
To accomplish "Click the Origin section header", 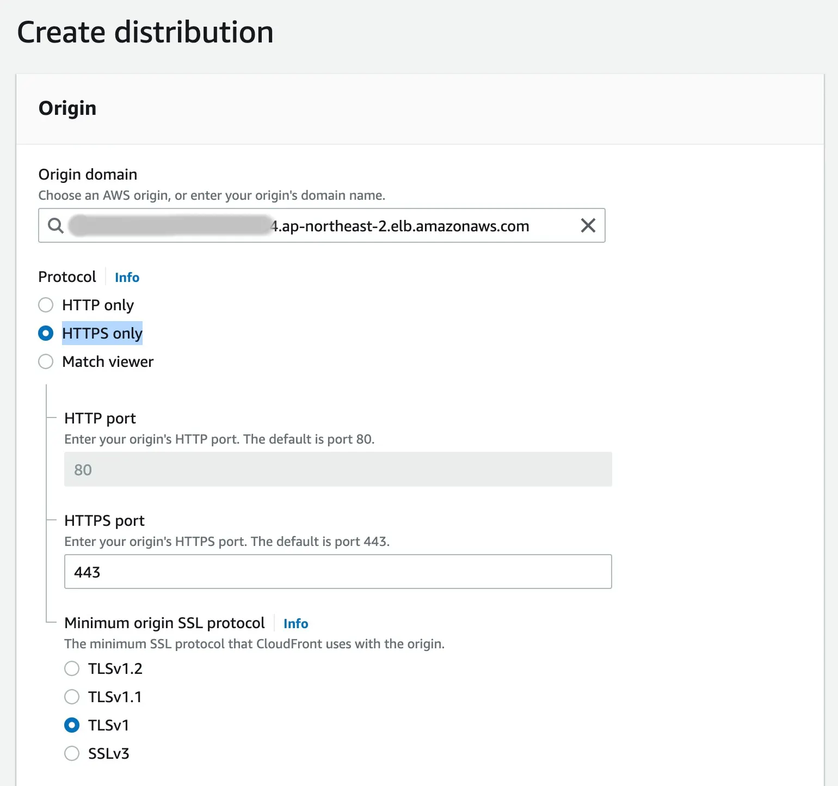I will (67, 108).
